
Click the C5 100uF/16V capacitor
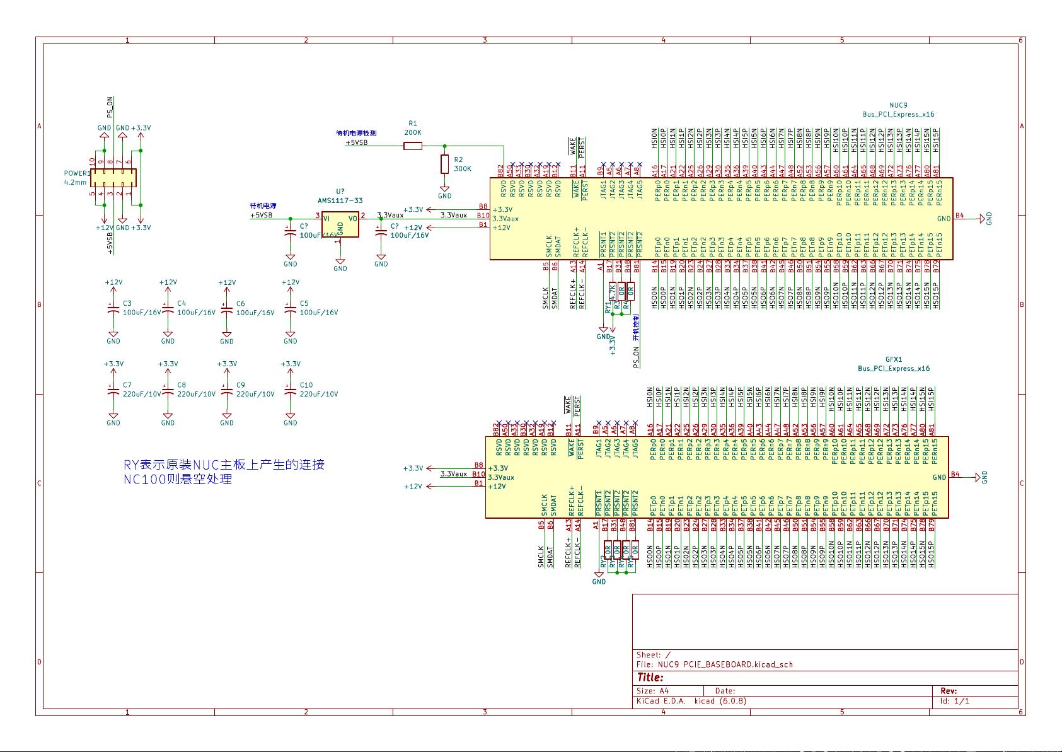[290, 309]
